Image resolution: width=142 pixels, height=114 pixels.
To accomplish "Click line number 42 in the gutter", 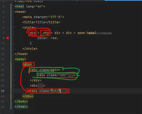I will [x=3, y=107].
